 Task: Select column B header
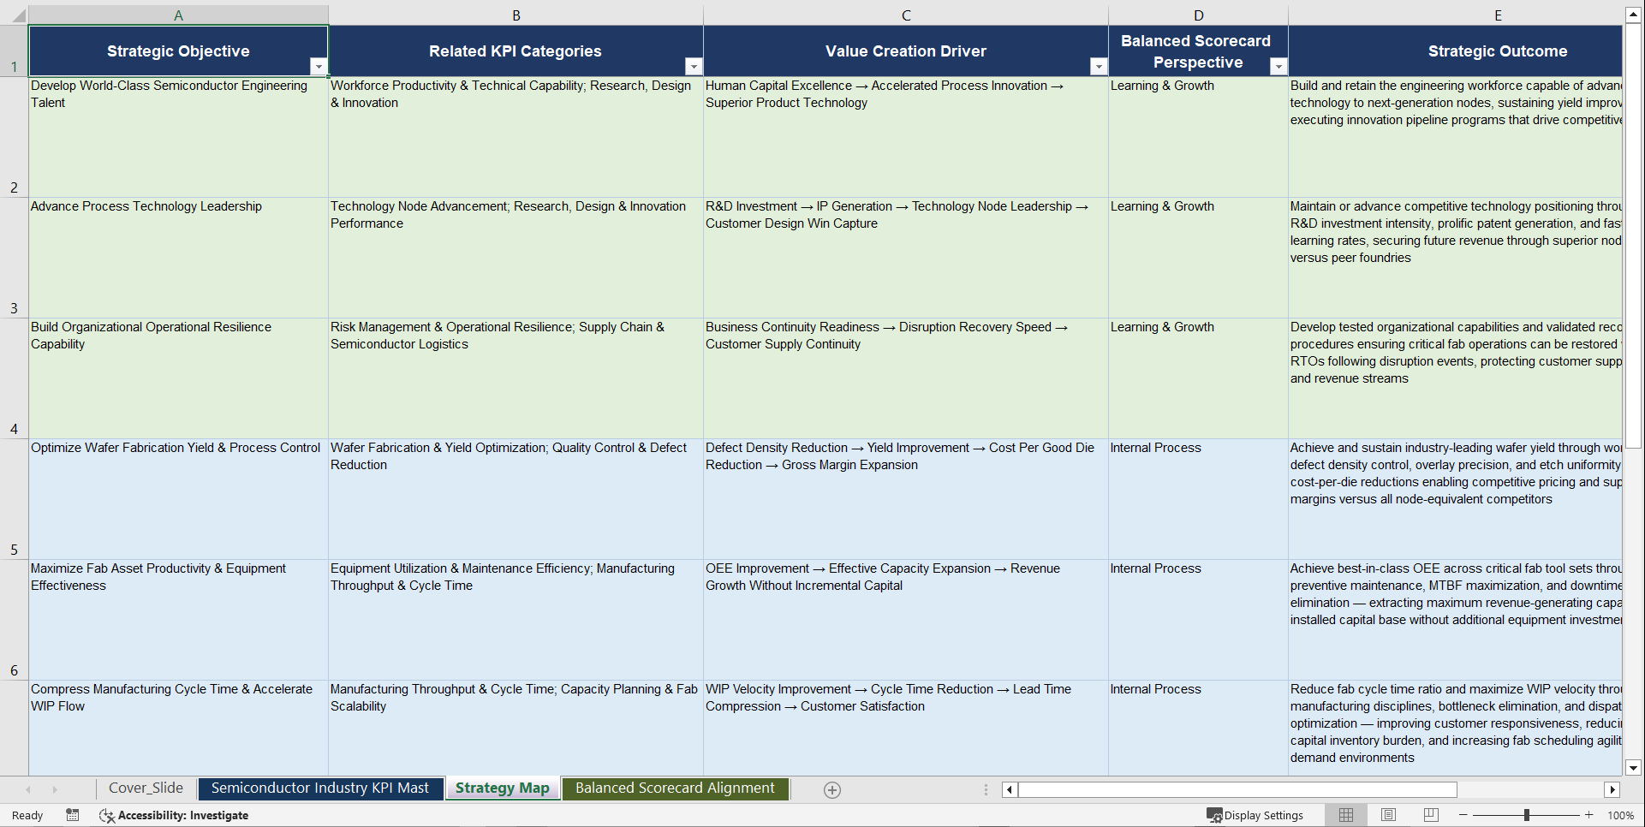pos(516,15)
